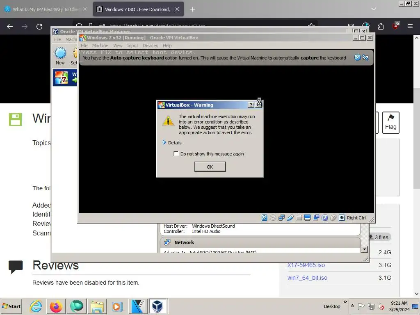Switch to 'What Is My IP?' browser tab
Viewport: 420px width, 315px height.
click(46, 9)
